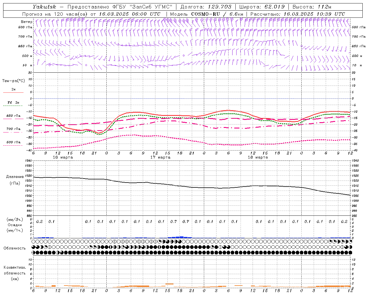Click the dotted pink line sample beneath '500 гПа' legend
This screenshot has width=367, height=293.
tap(13, 146)
